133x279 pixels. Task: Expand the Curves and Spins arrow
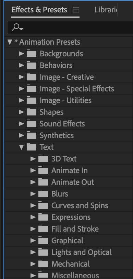(x=33, y=205)
